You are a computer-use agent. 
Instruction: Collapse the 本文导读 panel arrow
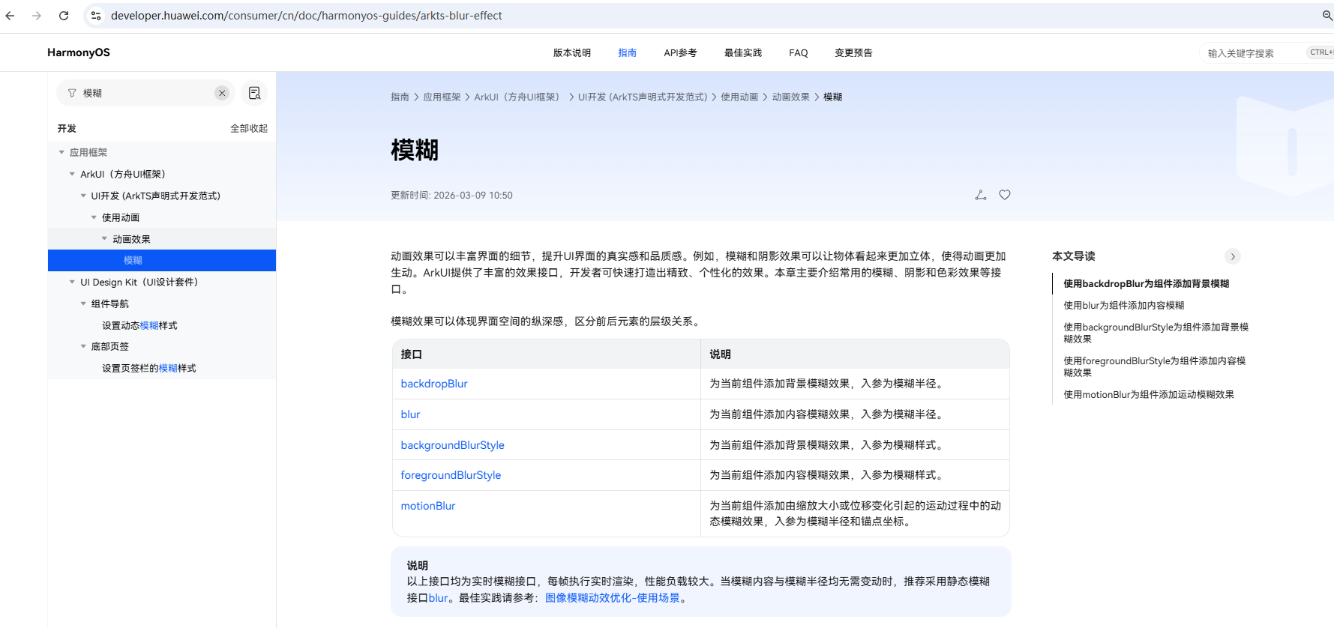1233,256
